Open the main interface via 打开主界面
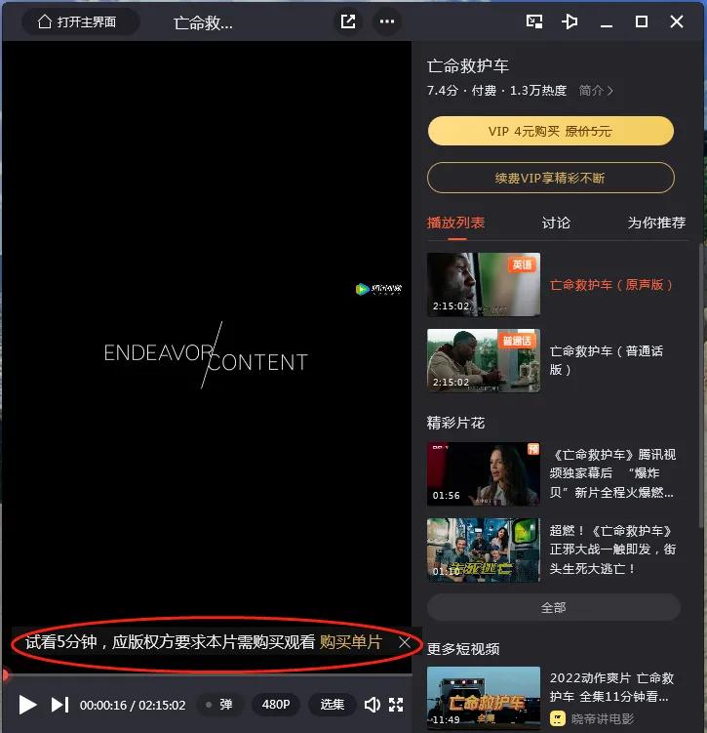 pyautogui.click(x=80, y=22)
